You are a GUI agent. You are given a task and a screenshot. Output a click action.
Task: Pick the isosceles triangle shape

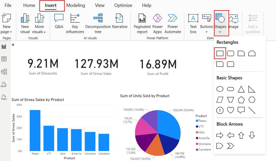tap(241, 89)
